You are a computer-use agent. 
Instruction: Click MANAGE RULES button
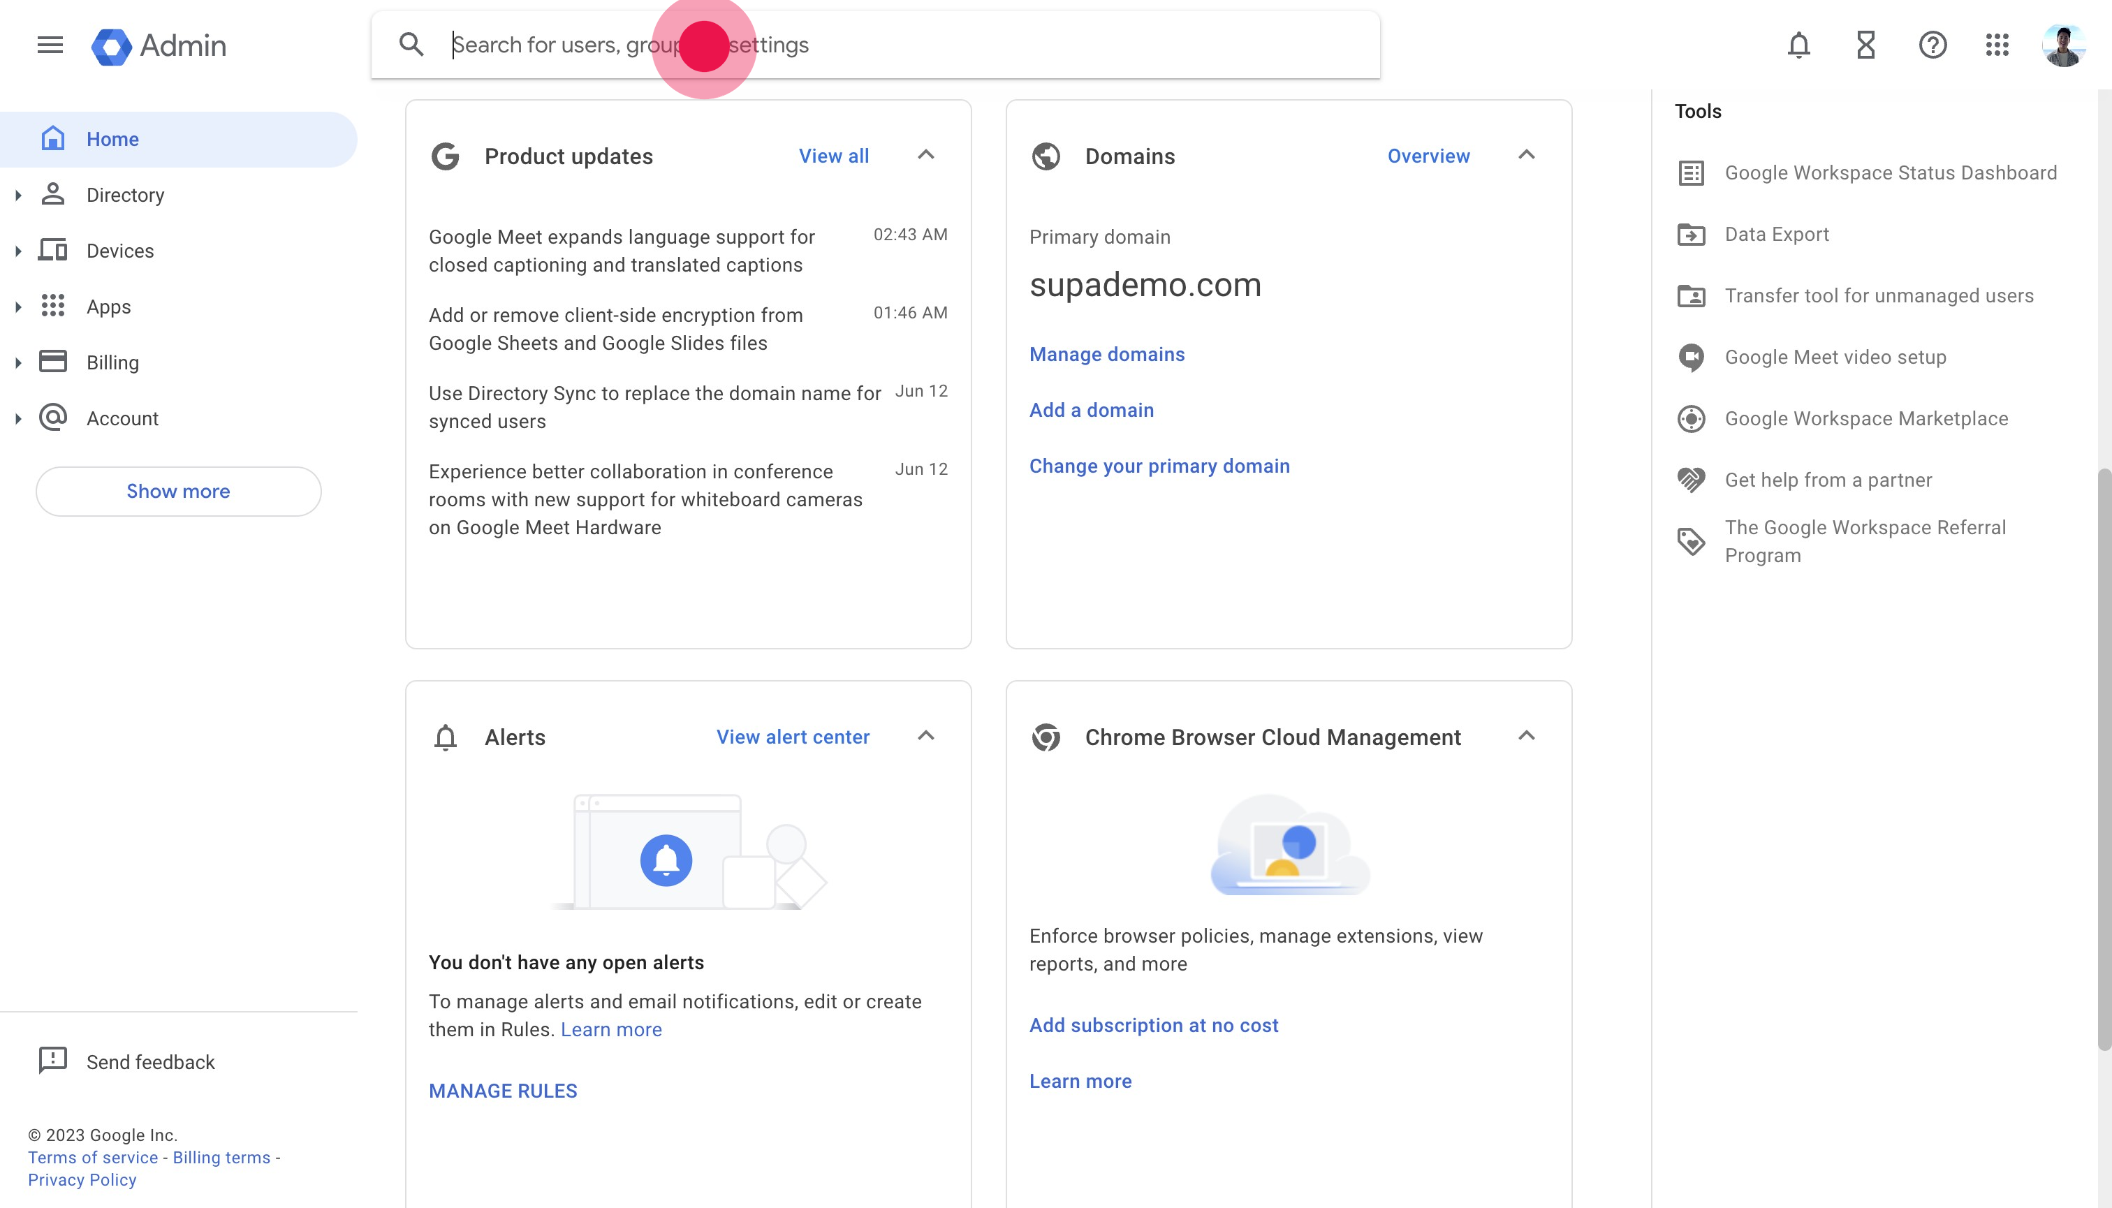[x=503, y=1091]
